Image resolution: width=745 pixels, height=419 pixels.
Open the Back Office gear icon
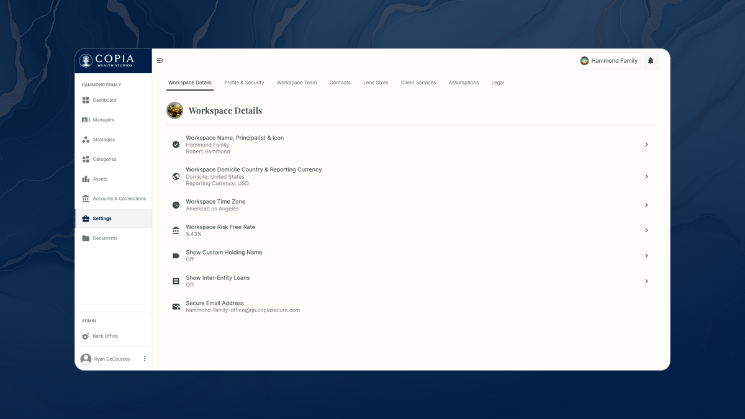point(86,336)
